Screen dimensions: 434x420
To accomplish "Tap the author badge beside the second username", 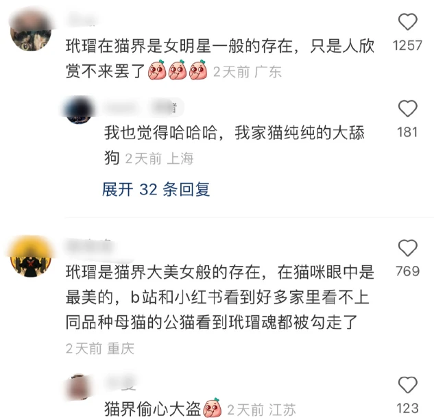I will pos(167,108).
